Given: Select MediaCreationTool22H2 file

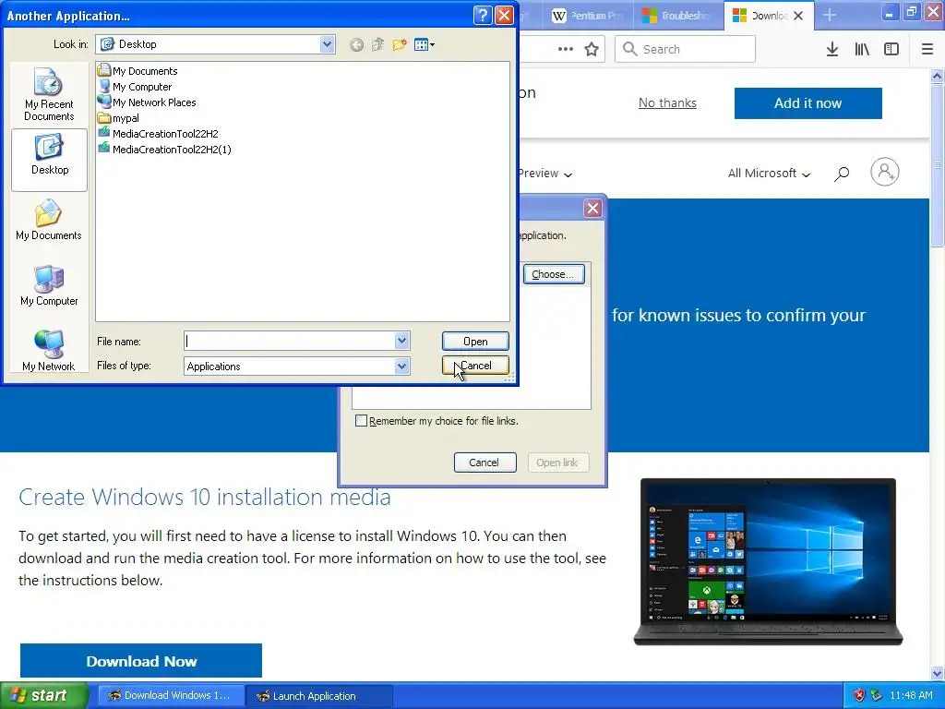Looking at the screenshot, I should [x=158, y=134].
